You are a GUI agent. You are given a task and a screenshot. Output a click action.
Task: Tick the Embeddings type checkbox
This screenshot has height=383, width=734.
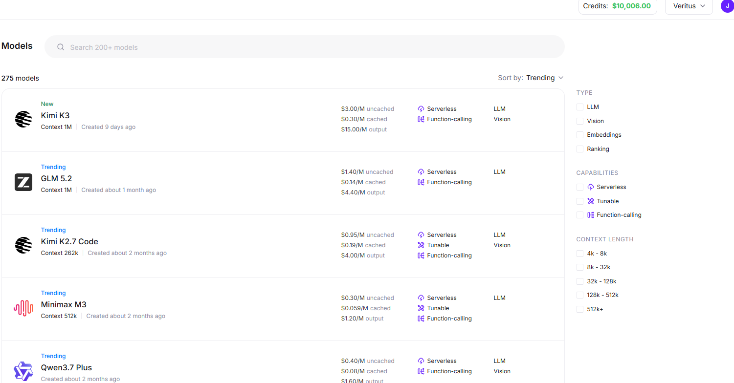coord(580,135)
